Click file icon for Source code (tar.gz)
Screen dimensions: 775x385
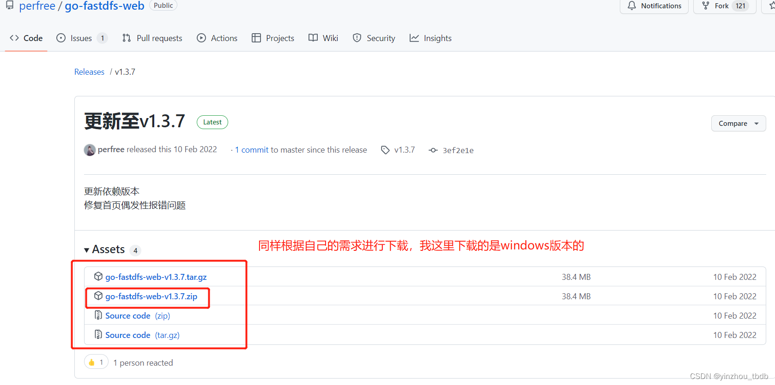(98, 334)
